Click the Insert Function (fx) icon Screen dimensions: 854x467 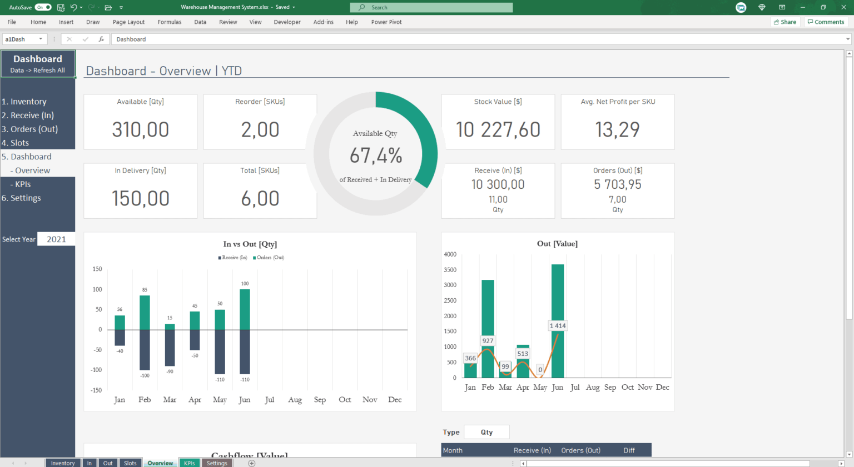pos(101,39)
